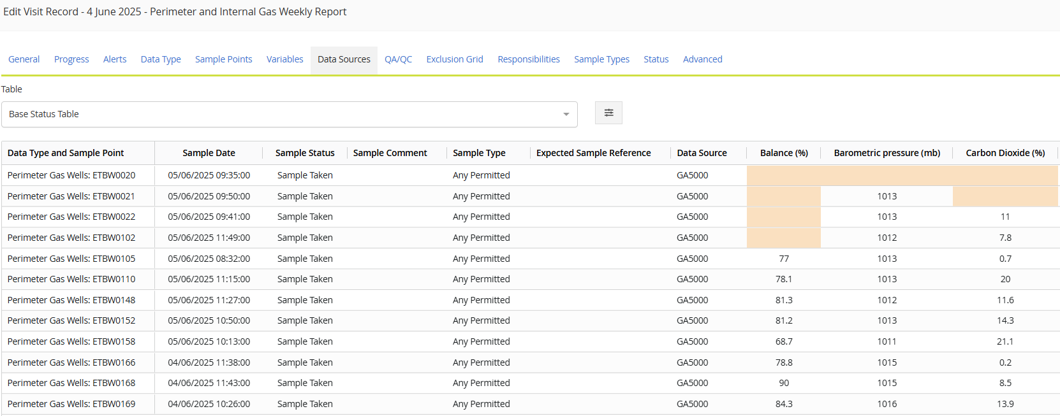Open the Progress tab
The image size is (1060, 416).
coord(71,59)
